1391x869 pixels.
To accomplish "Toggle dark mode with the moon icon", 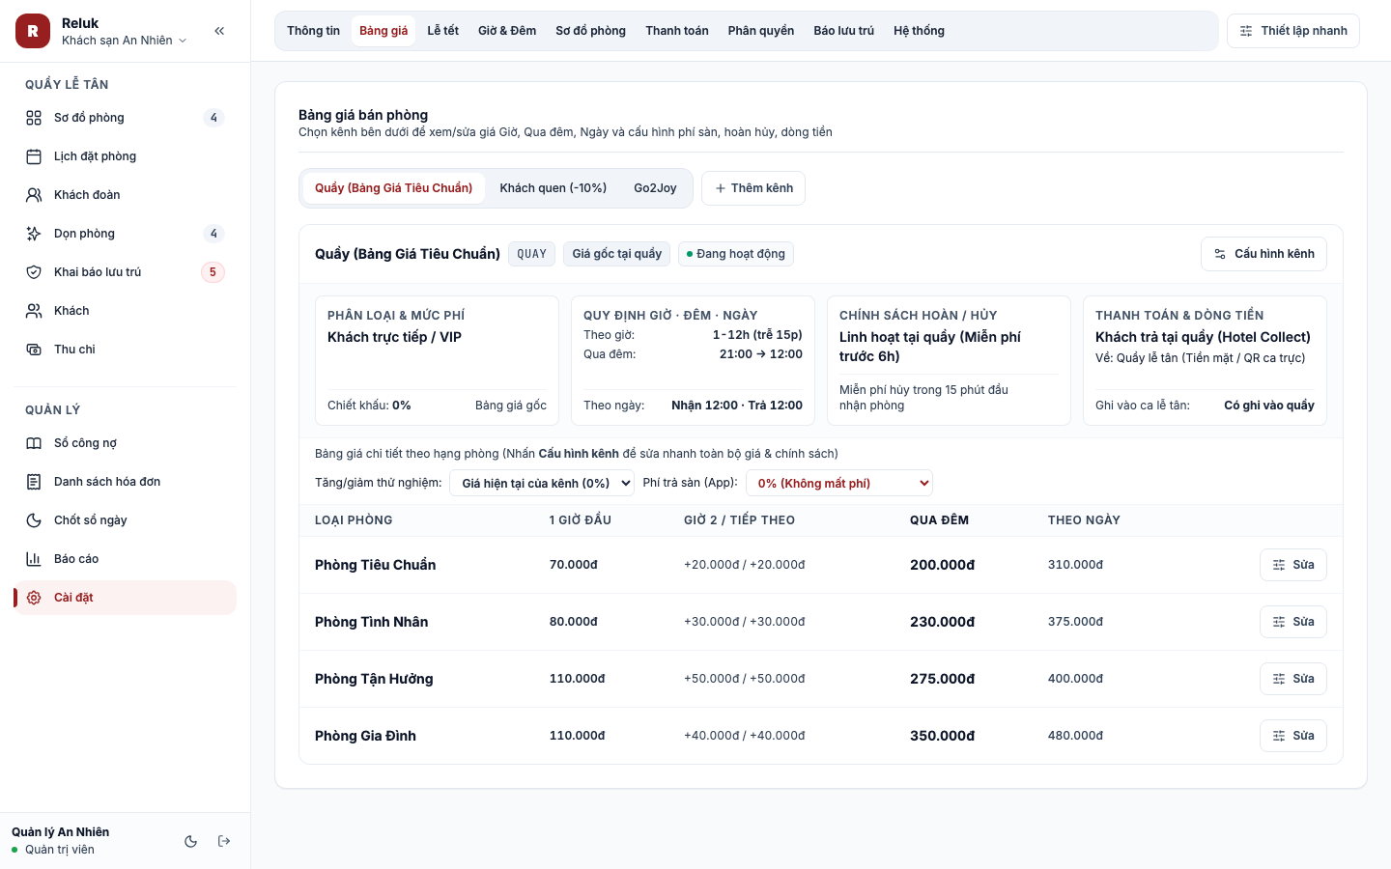I will click(191, 841).
